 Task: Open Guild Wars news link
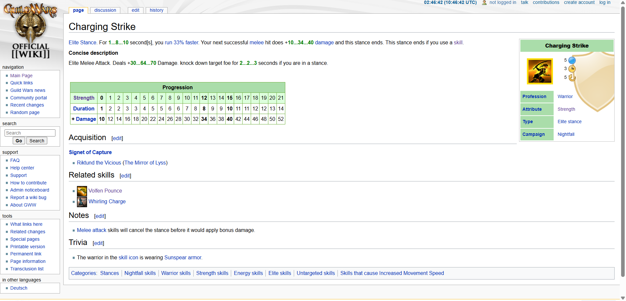pos(28,90)
